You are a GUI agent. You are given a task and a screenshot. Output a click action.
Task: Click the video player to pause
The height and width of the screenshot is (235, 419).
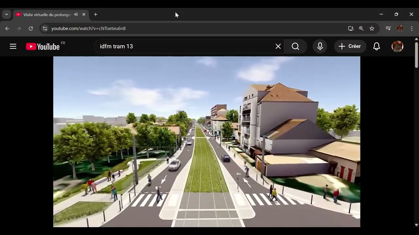point(207,142)
